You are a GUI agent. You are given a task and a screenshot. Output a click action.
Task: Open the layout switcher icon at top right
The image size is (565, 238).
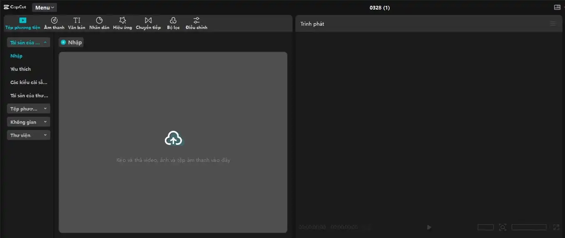(x=557, y=7)
